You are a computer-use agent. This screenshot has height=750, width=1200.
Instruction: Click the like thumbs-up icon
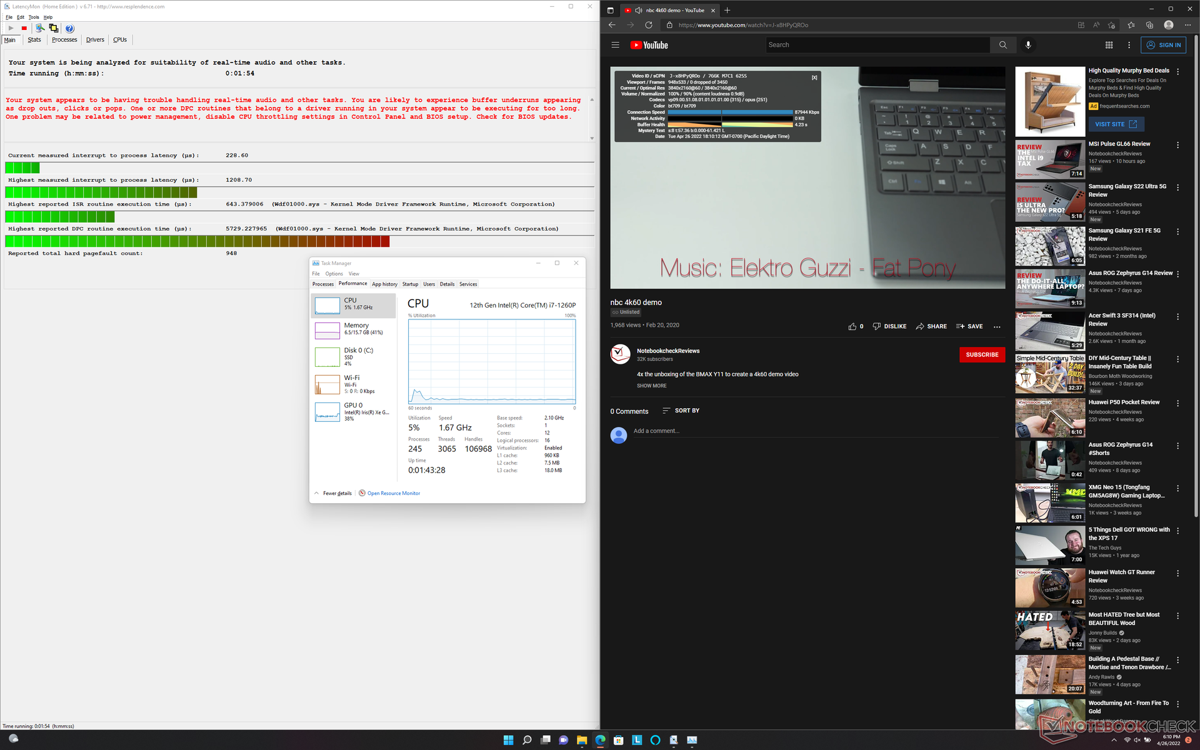(x=852, y=326)
